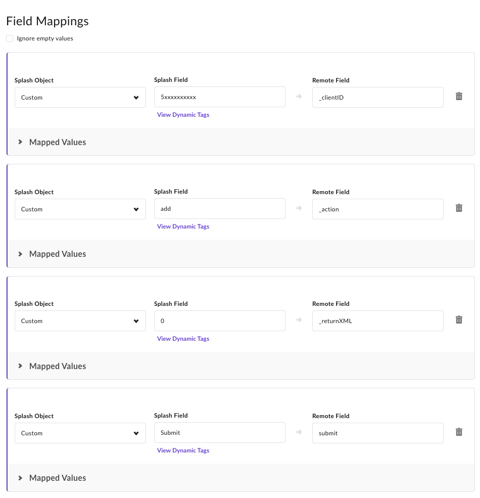The height and width of the screenshot is (498, 480).
Task: Focus the Remote Field containing _clientID
Action: point(378,97)
